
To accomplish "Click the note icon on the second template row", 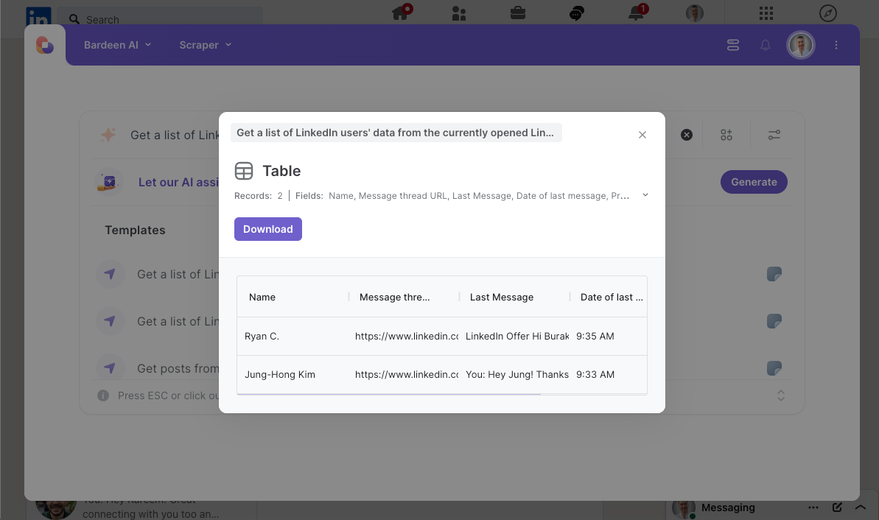I will click(774, 321).
